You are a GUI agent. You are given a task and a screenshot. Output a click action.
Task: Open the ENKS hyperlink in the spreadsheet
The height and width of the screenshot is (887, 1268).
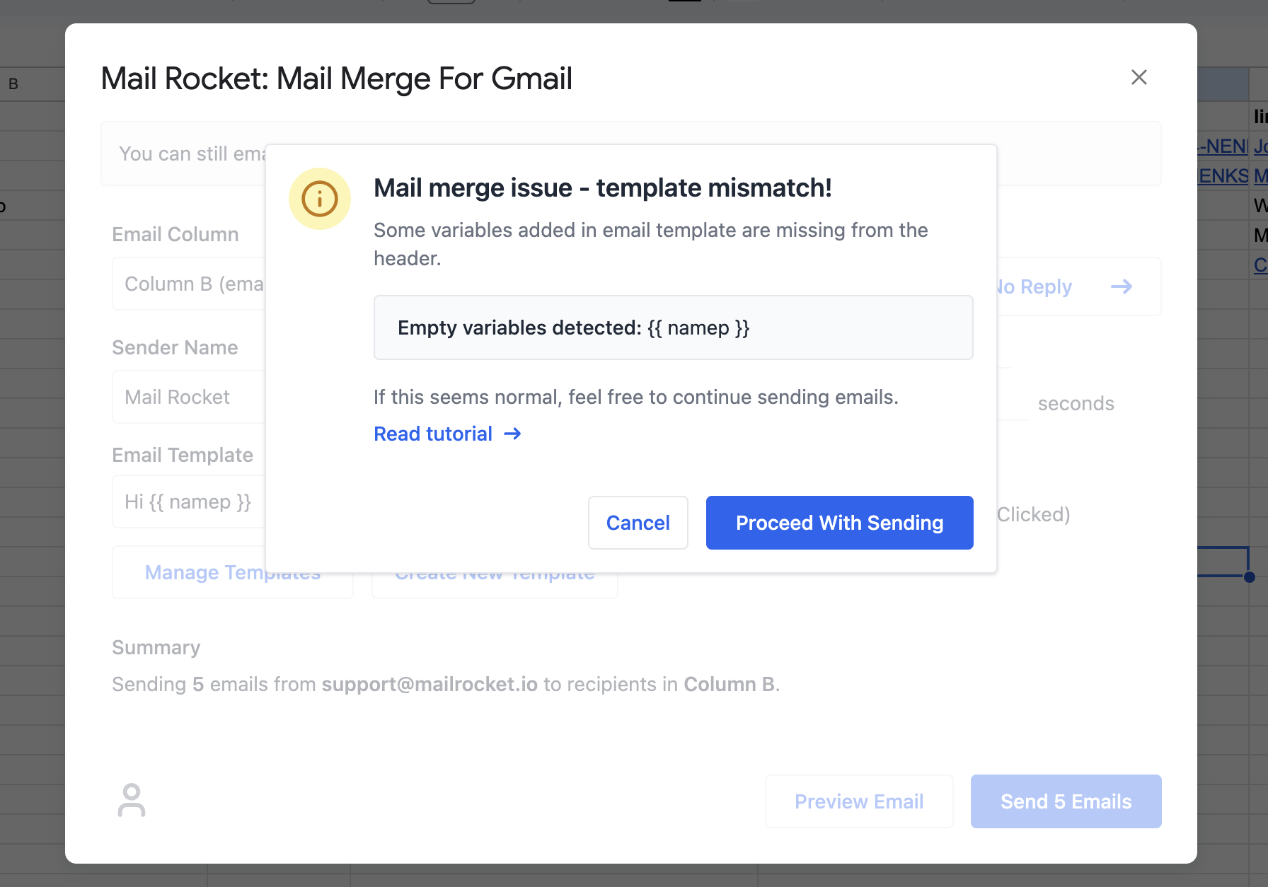(x=1223, y=176)
